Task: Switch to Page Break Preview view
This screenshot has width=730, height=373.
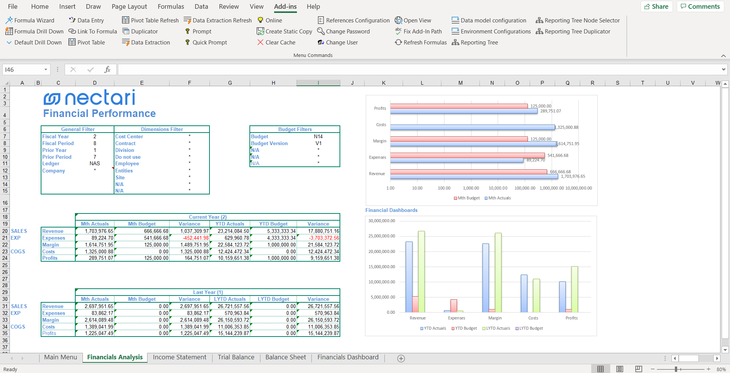Action: [639, 369]
